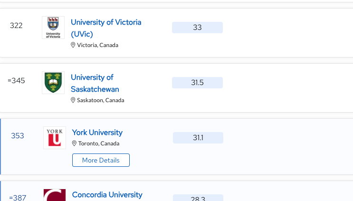This screenshot has height=201, width=353.
Task: Click the York University logo
Action: coord(55,138)
